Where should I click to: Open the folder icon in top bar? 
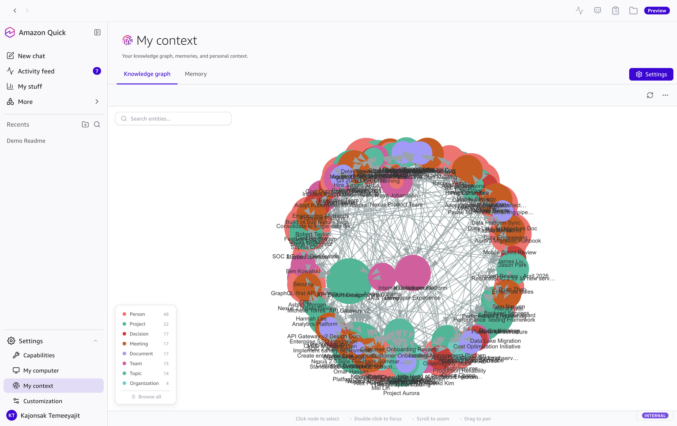click(633, 10)
